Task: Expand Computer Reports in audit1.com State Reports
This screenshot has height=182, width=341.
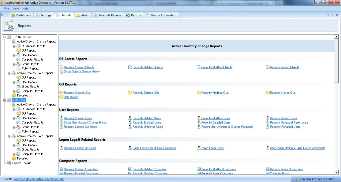Action: point(14,154)
